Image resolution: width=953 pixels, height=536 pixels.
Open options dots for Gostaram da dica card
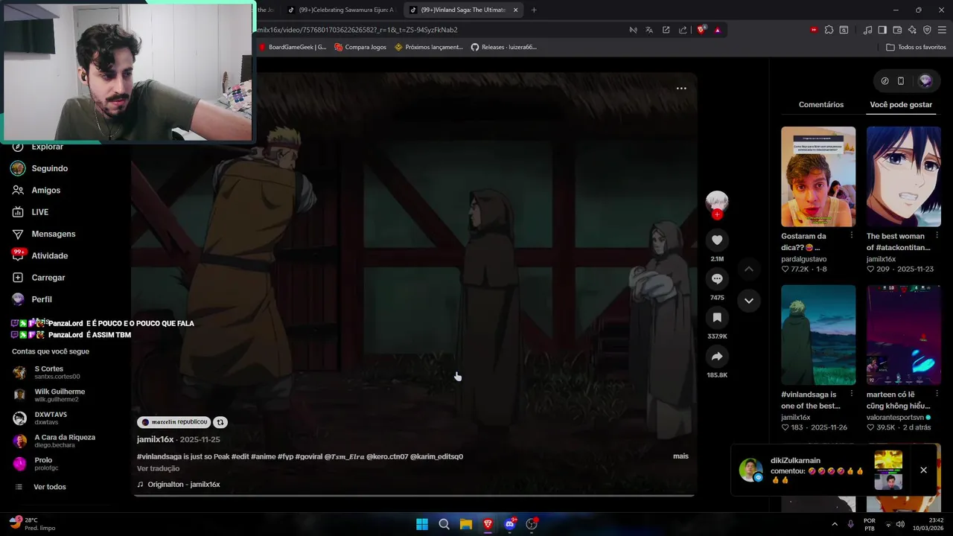click(x=852, y=235)
